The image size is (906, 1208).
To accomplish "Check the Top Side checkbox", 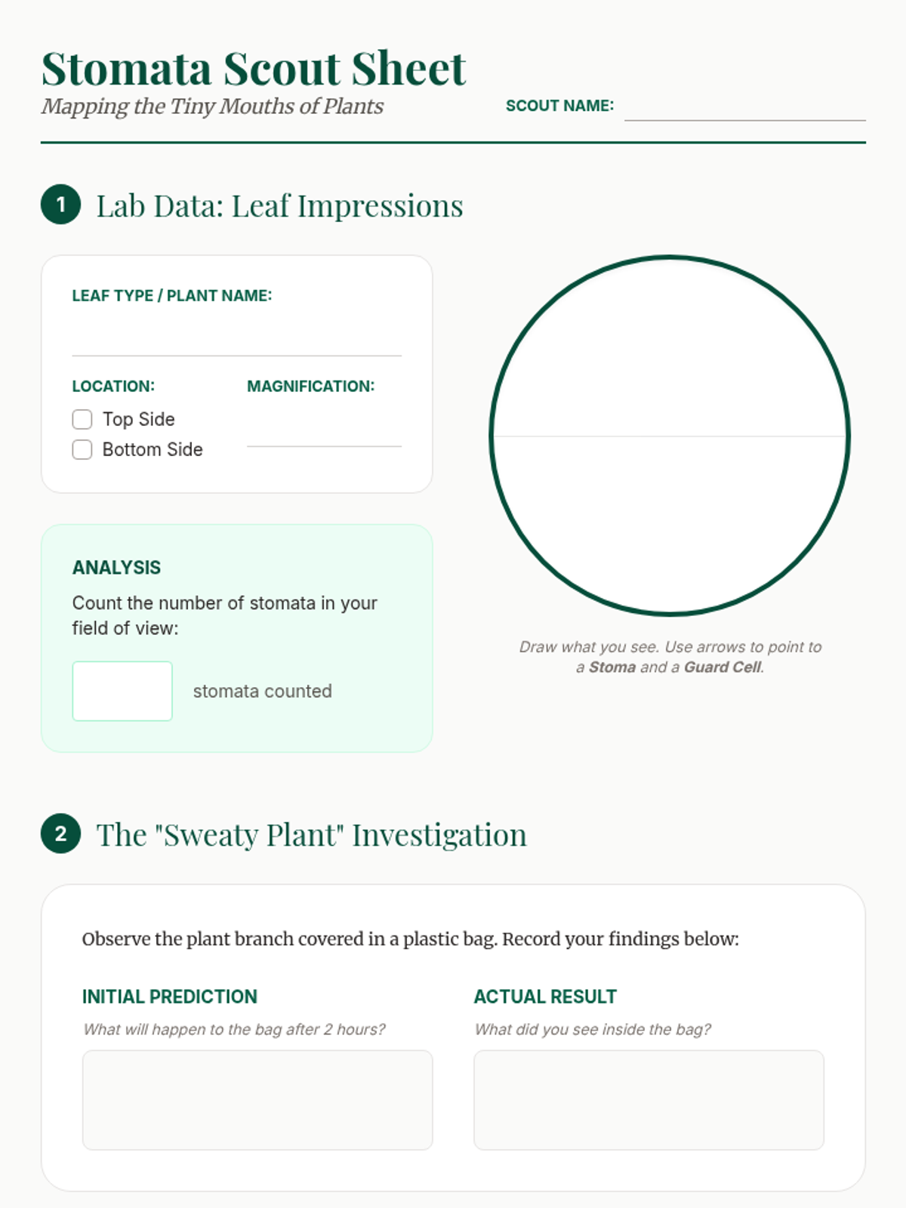I will pos(82,419).
